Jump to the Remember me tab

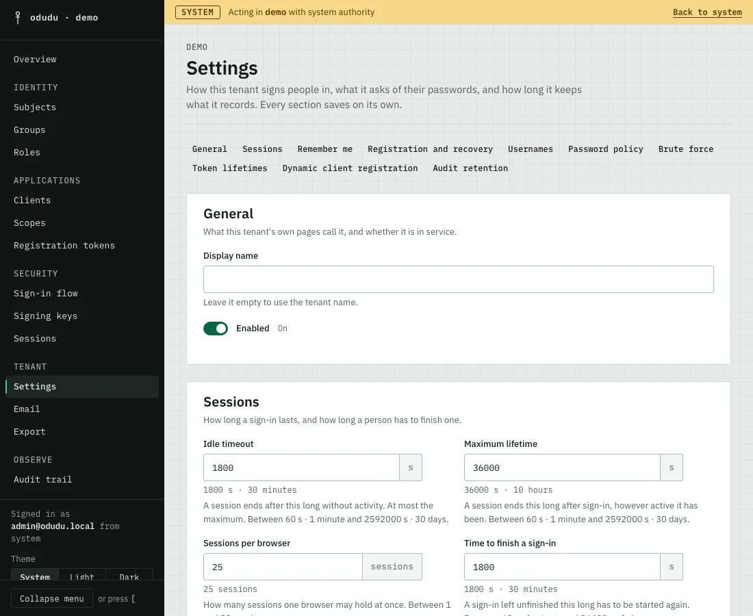coord(325,149)
